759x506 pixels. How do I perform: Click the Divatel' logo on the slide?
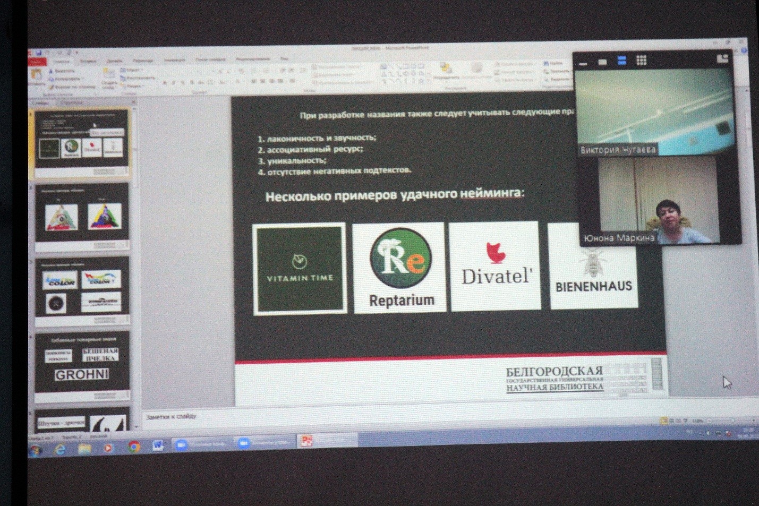click(x=495, y=265)
